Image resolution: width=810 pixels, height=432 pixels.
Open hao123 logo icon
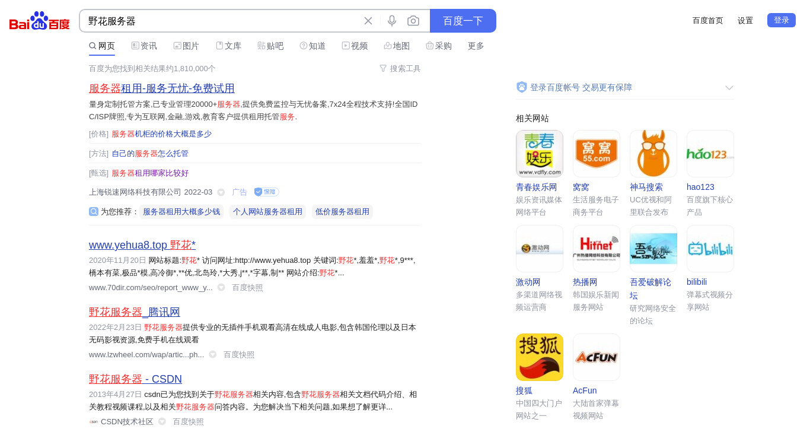pyautogui.click(x=710, y=154)
